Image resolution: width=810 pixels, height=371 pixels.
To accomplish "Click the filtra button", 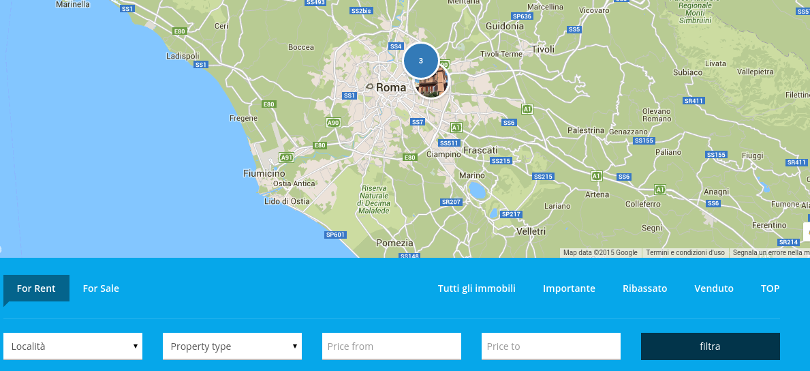I will tap(711, 346).
